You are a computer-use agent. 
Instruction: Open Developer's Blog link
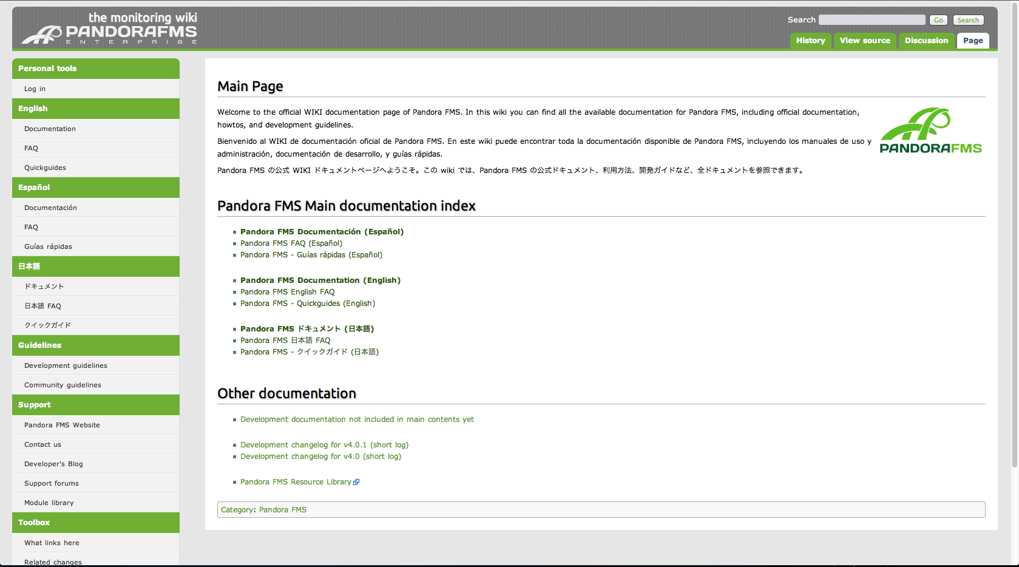[x=53, y=464]
